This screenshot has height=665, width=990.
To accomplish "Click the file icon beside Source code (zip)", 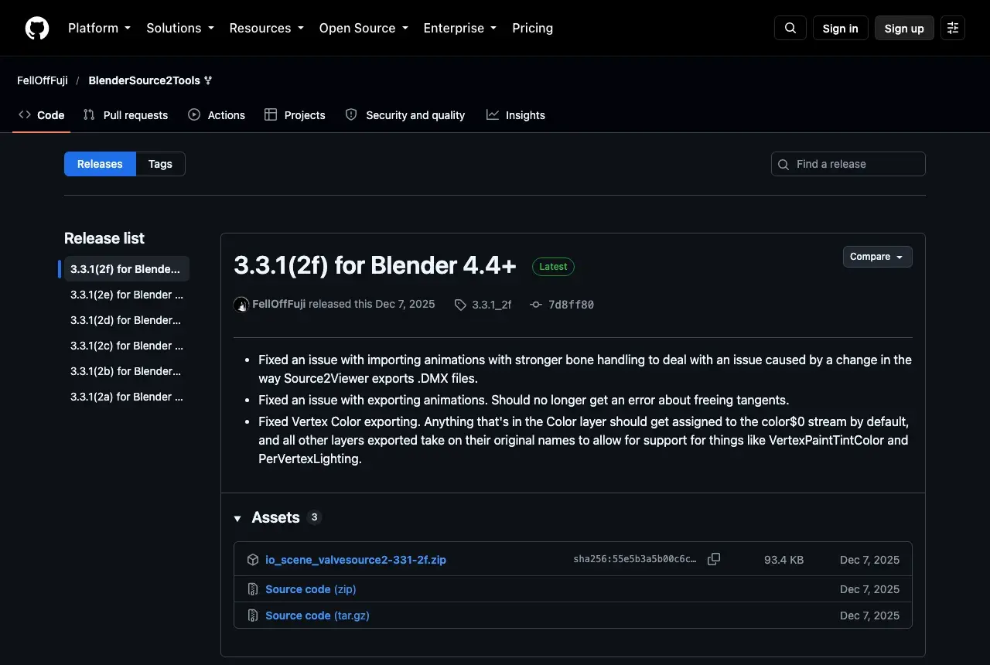I will 253,589.
